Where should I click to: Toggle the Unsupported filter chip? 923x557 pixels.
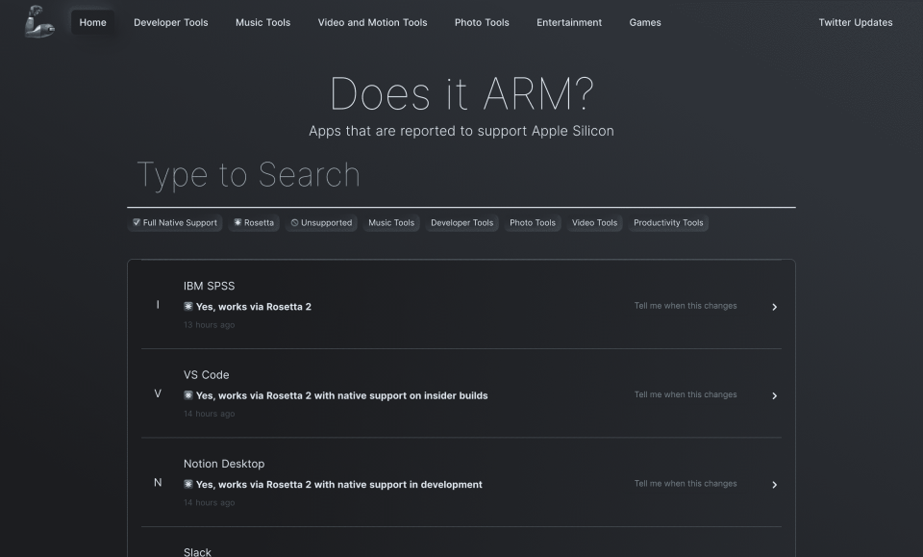[x=321, y=223]
